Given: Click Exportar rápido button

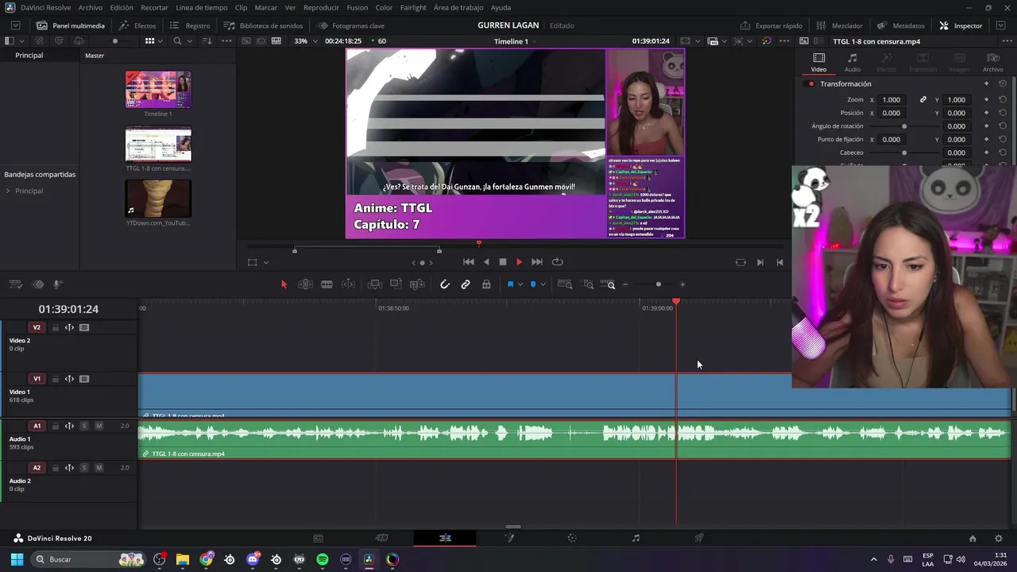Looking at the screenshot, I should point(771,25).
